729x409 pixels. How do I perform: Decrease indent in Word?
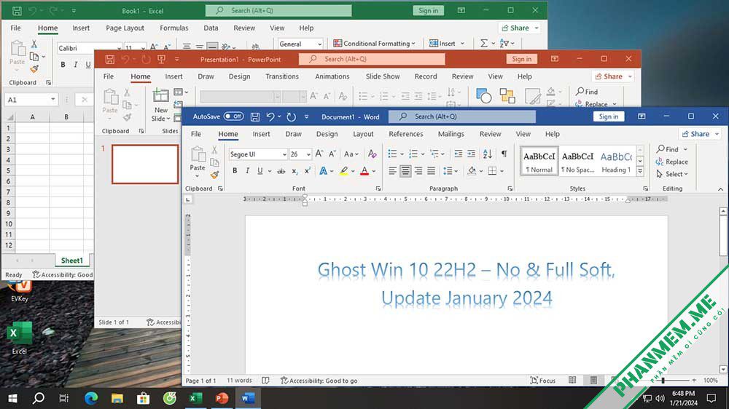pyautogui.click(x=458, y=154)
